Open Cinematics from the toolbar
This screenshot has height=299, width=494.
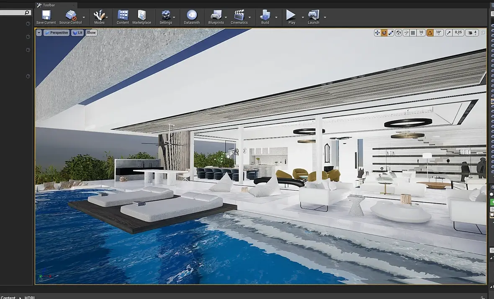coord(239,17)
